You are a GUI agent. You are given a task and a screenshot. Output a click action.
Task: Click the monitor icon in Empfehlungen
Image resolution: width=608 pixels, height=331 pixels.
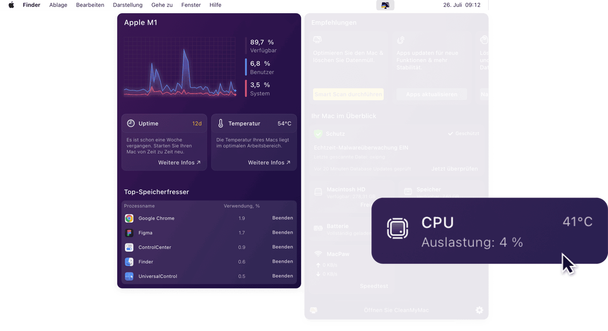(317, 40)
